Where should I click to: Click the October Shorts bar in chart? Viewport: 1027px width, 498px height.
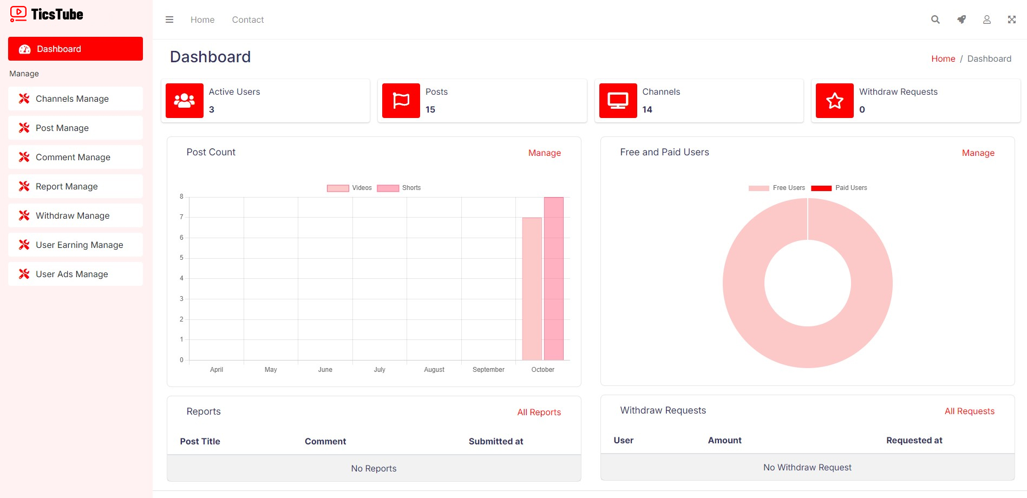[553, 279]
